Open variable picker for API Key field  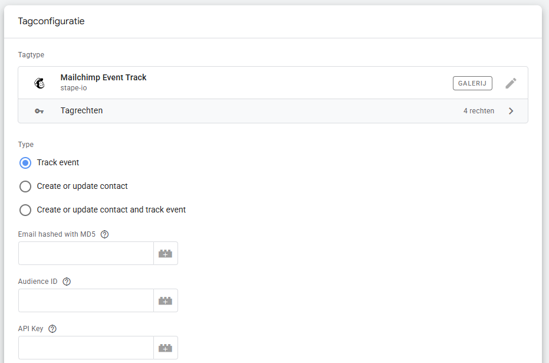[x=165, y=348]
